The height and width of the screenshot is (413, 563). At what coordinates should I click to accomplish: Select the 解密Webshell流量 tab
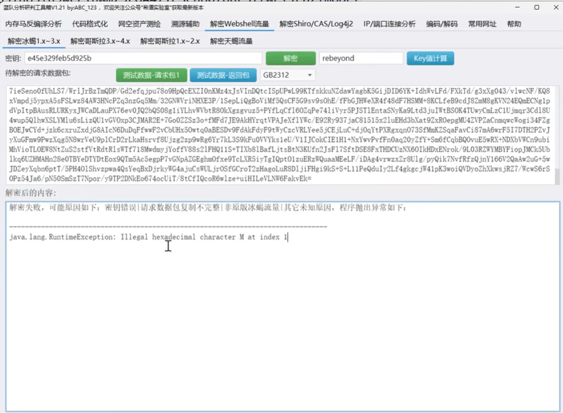pyautogui.click(x=239, y=24)
